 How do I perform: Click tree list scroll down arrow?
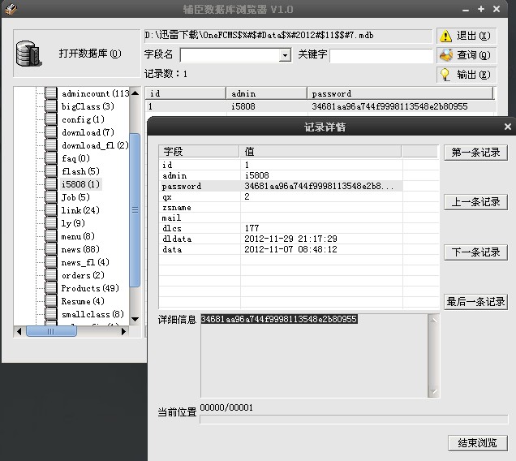135,319
